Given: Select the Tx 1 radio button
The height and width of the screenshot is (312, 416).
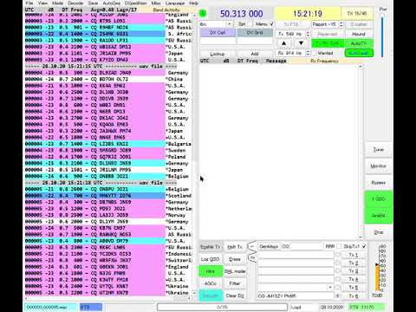Looking at the screenshot, I should [337, 255].
